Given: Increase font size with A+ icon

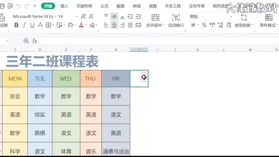Looking at the screenshot, I should click(x=83, y=17).
